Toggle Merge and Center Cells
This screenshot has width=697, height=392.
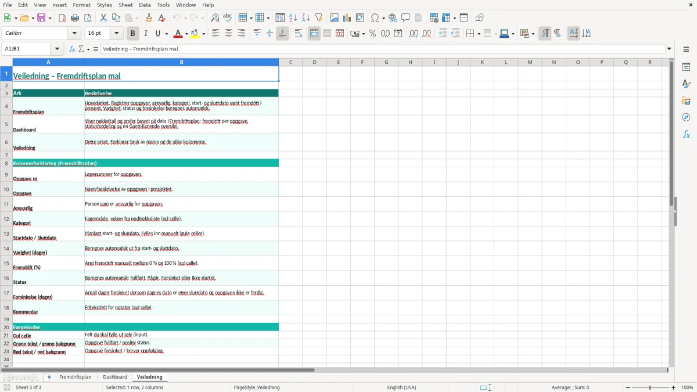click(314, 34)
